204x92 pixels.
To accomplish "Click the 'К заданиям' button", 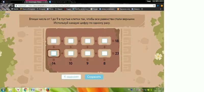I will click(x=71, y=77).
